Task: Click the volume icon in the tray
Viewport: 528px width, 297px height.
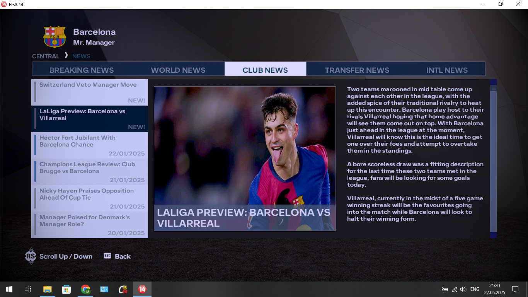Action: (x=463, y=289)
